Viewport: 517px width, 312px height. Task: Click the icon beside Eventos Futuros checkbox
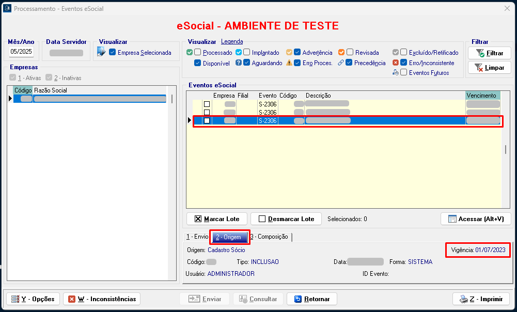coord(396,73)
